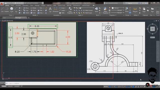Open the Express Tools ribbon tab
160x90 pixels.
[x=61, y=5]
